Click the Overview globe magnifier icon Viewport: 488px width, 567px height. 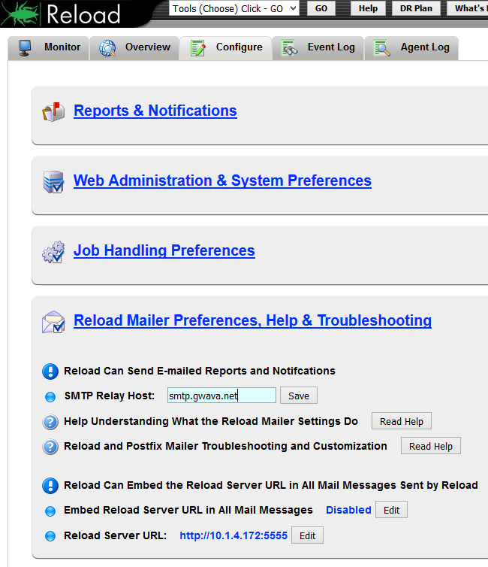point(107,48)
